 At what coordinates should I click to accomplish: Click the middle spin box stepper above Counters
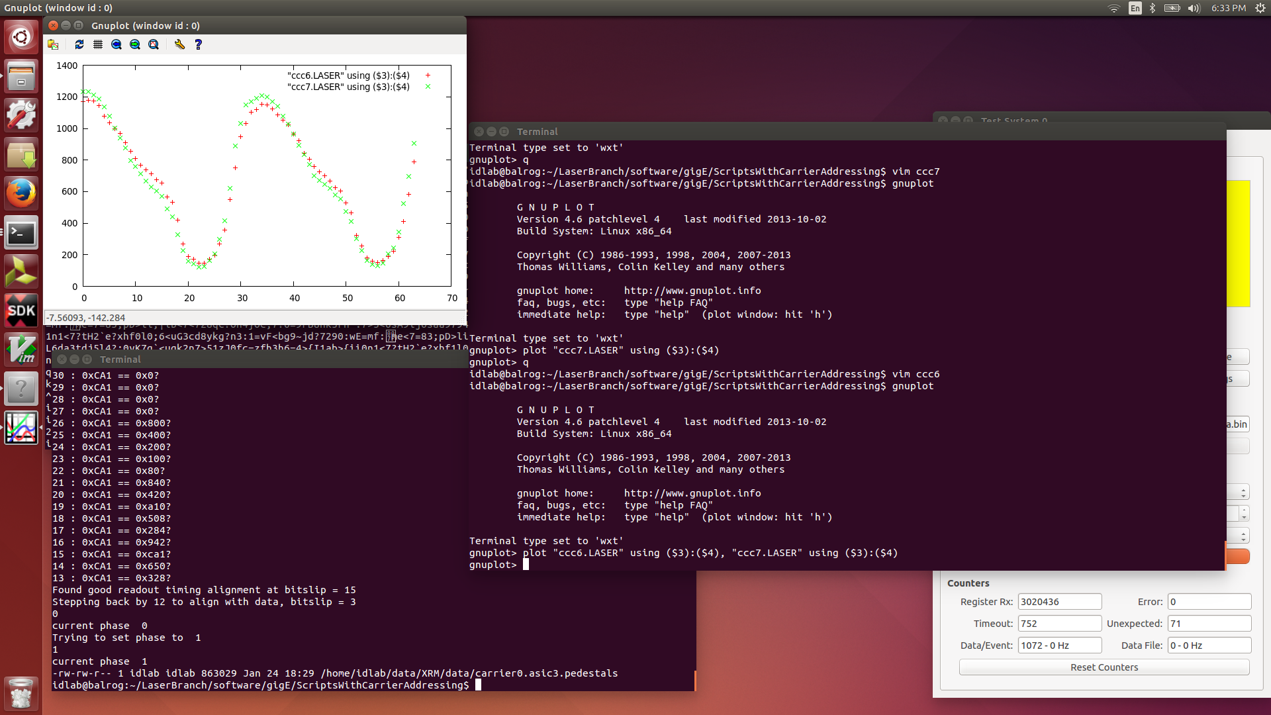pyautogui.click(x=1245, y=514)
